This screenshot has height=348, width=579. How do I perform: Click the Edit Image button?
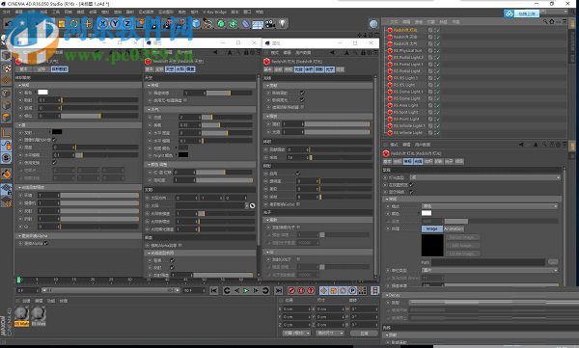463,246
